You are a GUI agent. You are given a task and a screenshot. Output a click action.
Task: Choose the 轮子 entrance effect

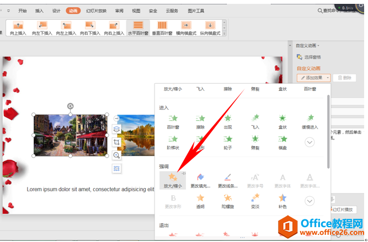(x=228, y=143)
